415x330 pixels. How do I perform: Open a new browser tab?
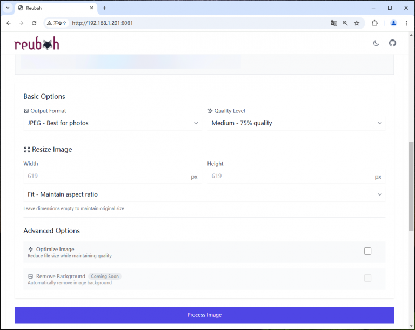click(x=104, y=8)
